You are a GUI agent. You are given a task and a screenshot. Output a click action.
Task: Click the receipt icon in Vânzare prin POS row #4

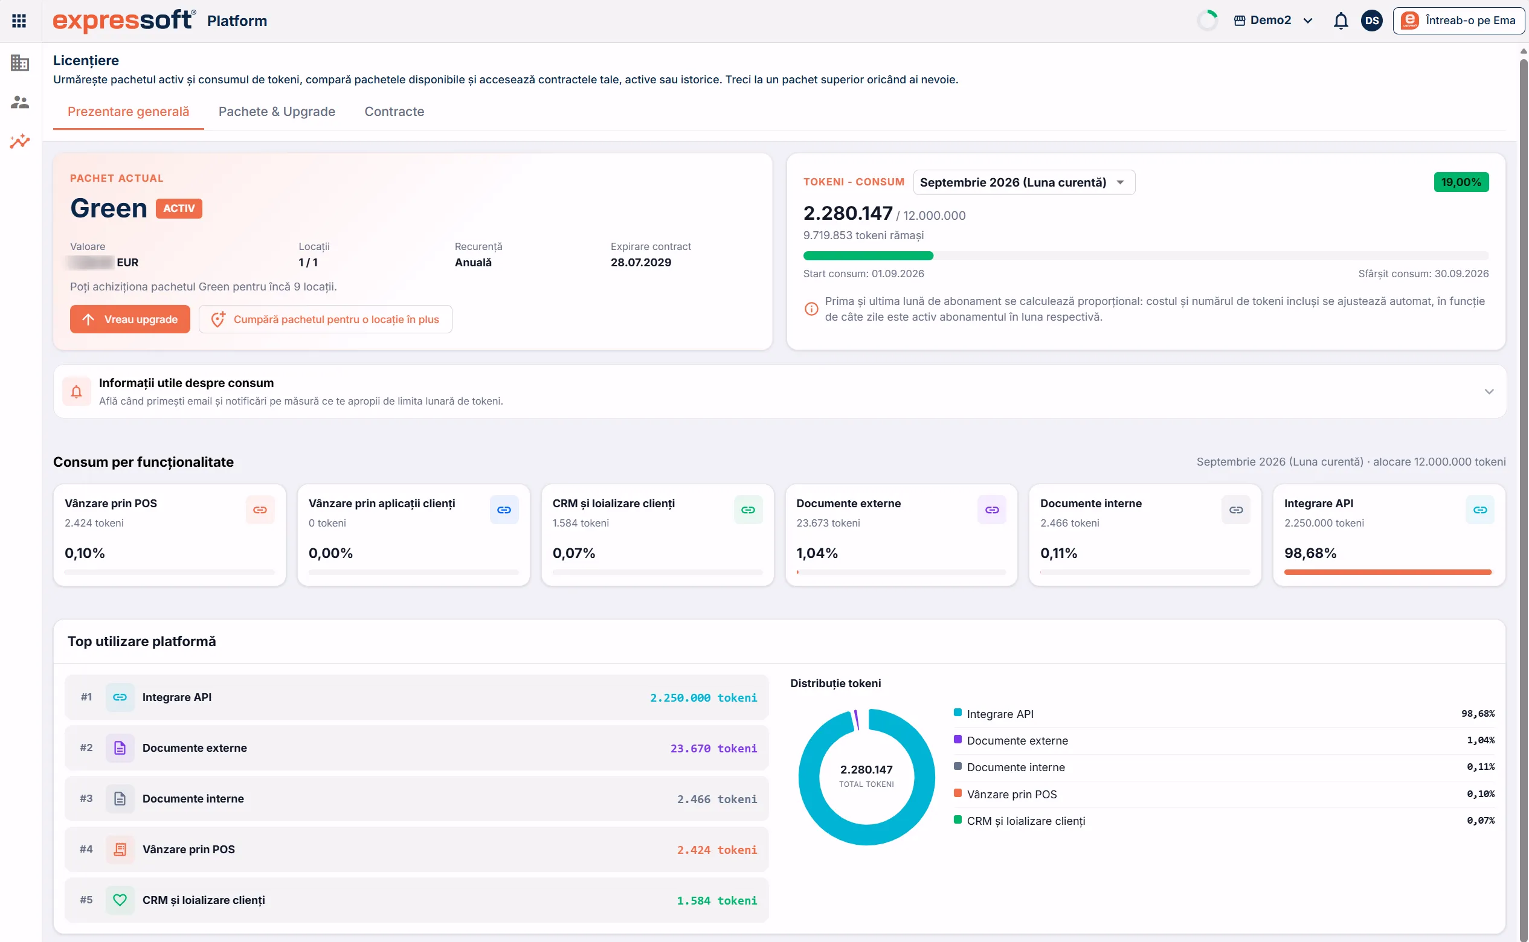[x=120, y=849]
